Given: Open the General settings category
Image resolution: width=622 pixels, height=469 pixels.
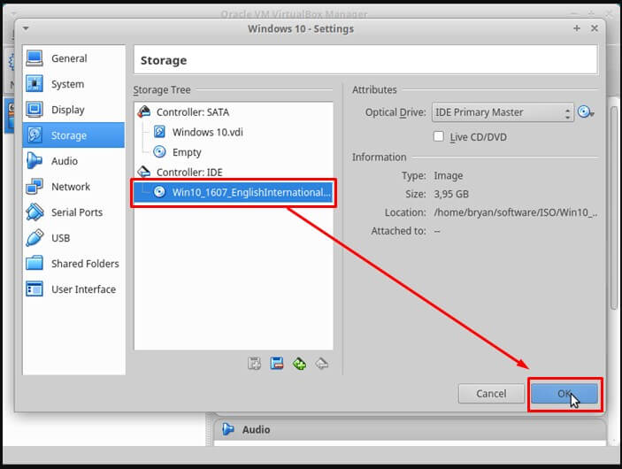Looking at the screenshot, I should [73, 58].
